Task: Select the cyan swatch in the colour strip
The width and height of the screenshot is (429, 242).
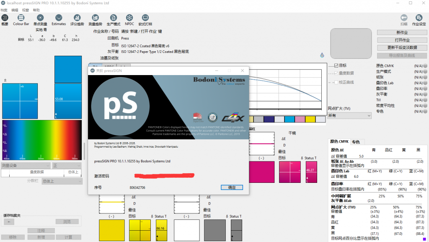Action: (289, 120)
